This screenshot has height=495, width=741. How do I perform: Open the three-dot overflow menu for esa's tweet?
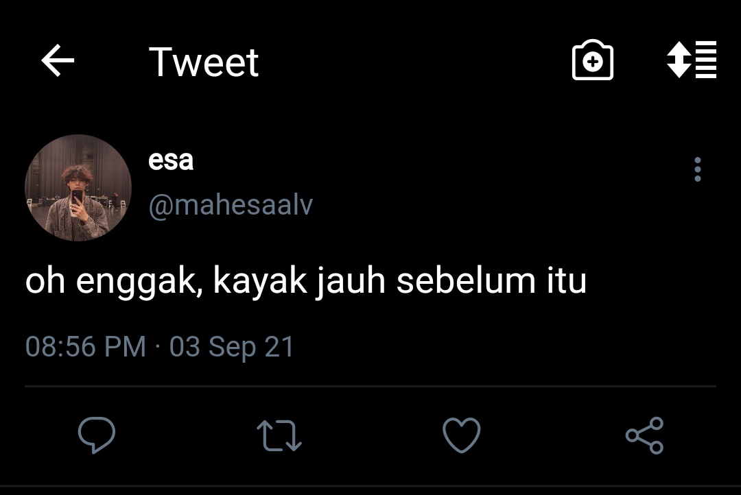[698, 169]
